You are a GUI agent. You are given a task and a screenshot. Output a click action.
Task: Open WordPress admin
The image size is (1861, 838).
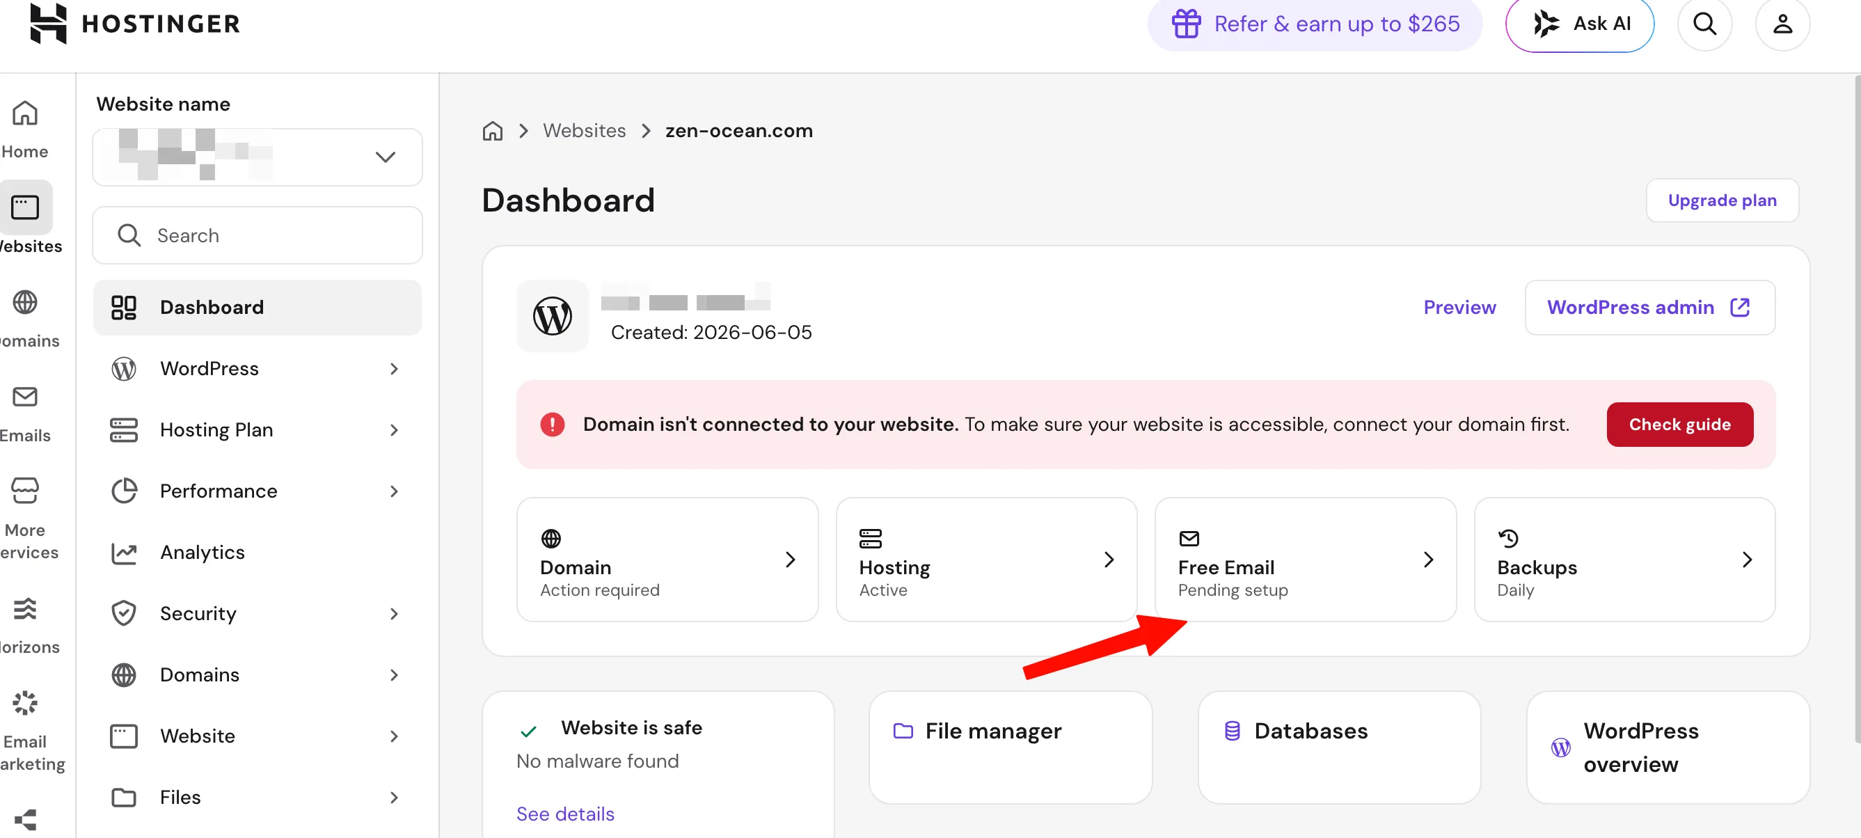[x=1649, y=307]
